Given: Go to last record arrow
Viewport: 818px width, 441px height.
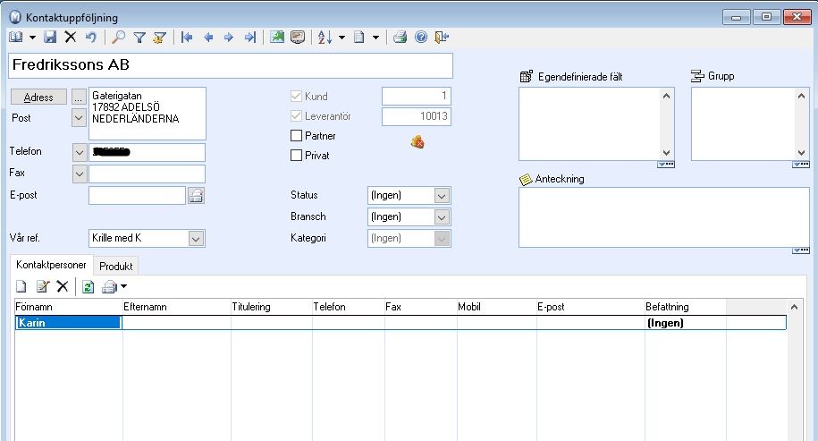Looking at the screenshot, I should pyautogui.click(x=249, y=38).
